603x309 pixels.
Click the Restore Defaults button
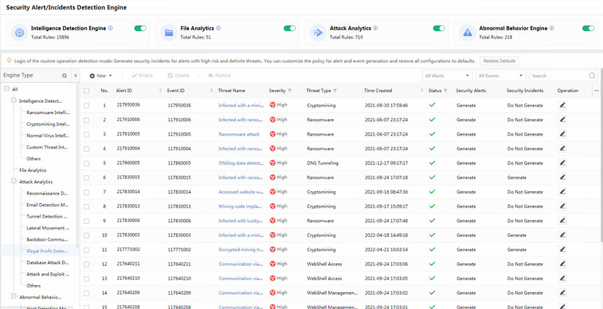(499, 61)
